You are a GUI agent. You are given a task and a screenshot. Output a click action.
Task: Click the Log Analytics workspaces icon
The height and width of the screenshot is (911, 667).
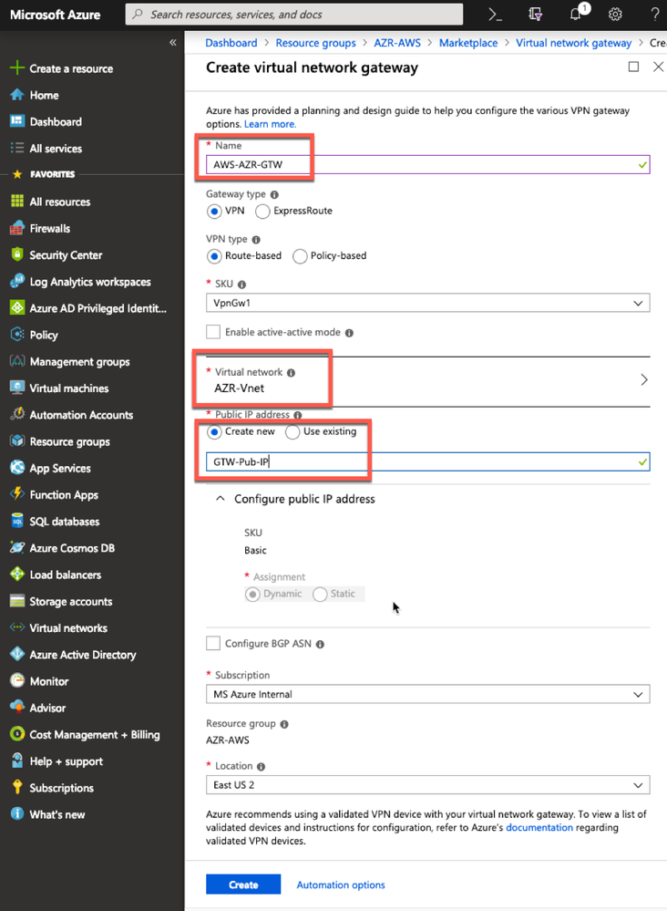(17, 281)
